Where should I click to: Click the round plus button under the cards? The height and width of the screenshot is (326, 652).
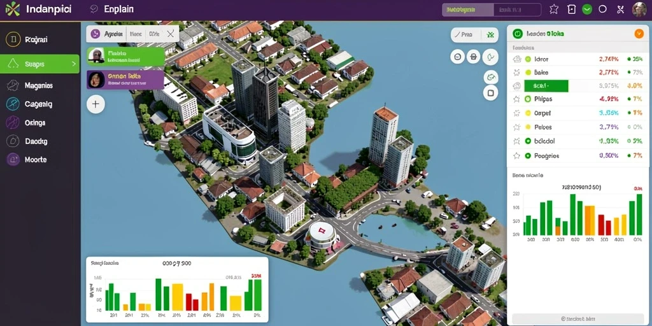coord(96,104)
